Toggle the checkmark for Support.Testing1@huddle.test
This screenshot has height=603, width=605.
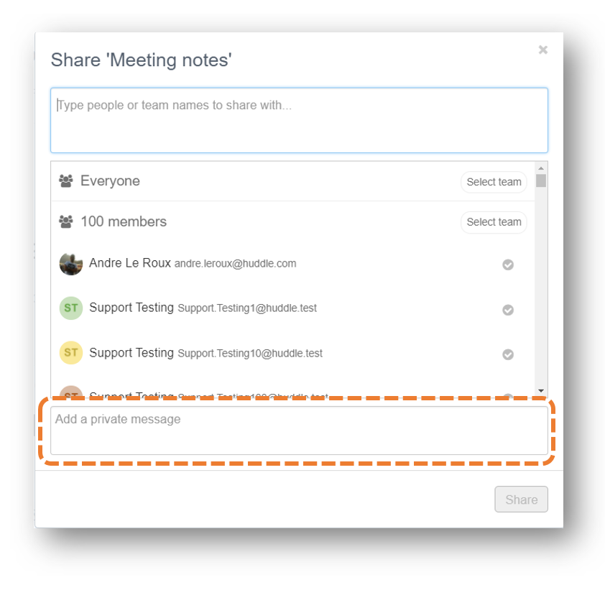(x=508, y=310)
